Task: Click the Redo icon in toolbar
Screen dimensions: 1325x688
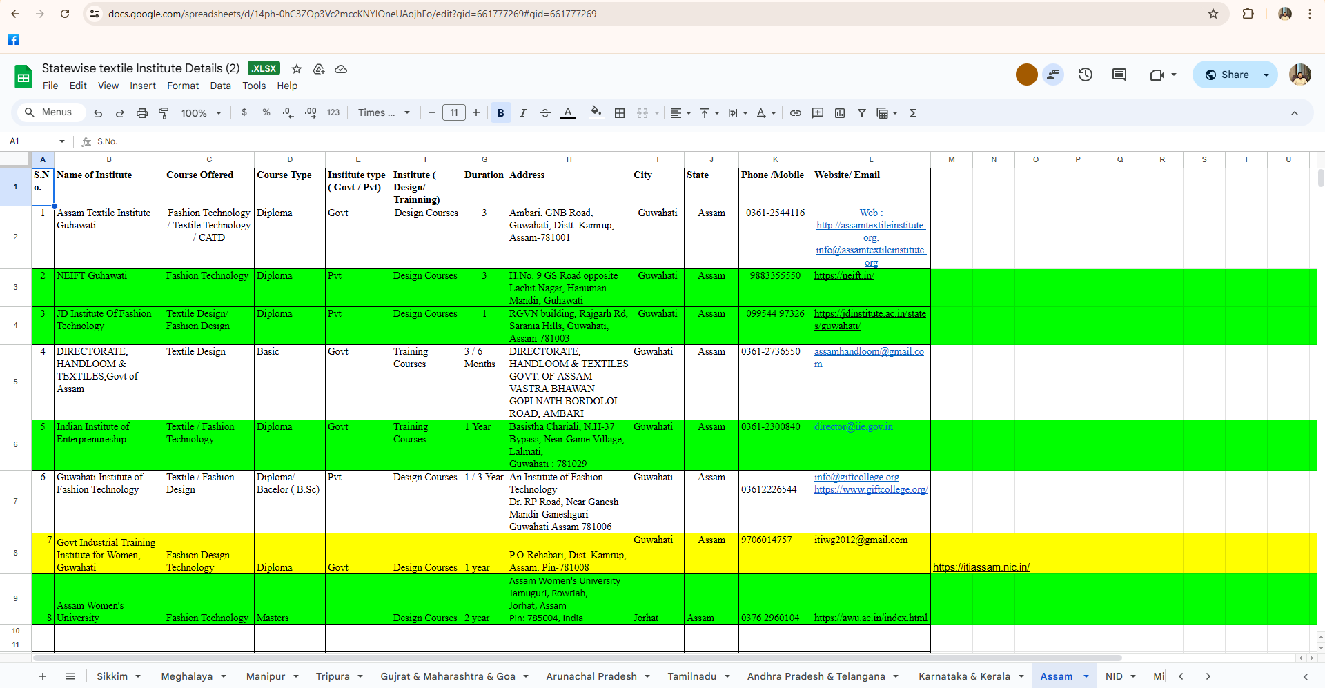Action: click(x=120, y=113)
